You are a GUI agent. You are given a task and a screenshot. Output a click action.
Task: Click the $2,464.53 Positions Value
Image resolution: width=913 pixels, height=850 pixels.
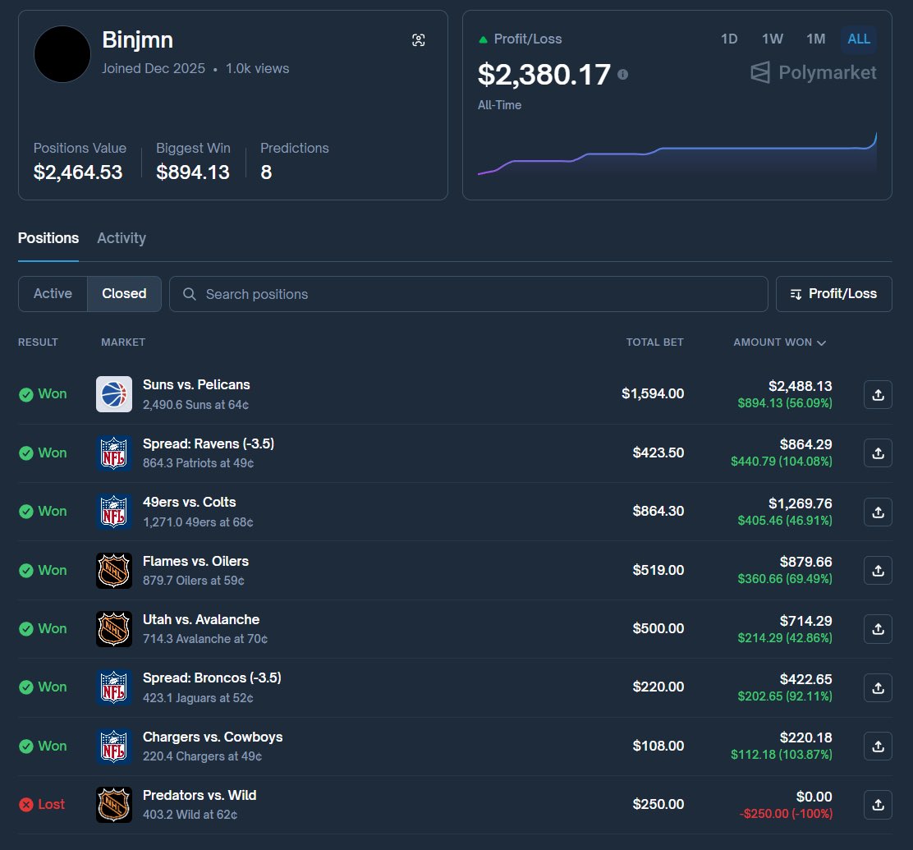78,172
